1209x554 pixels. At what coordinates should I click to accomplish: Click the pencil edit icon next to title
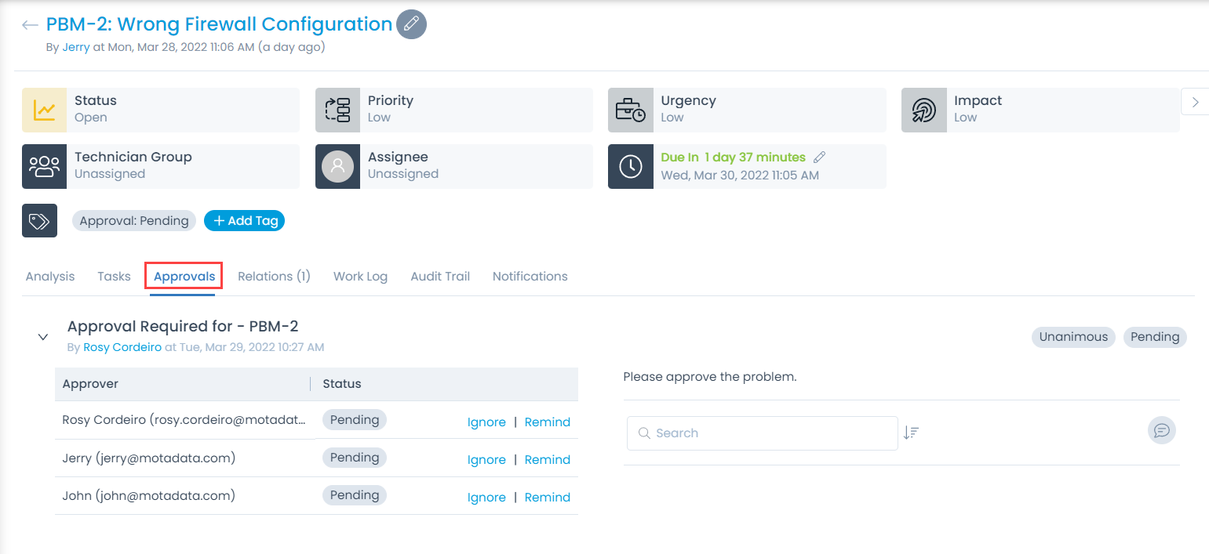(411, 24)
